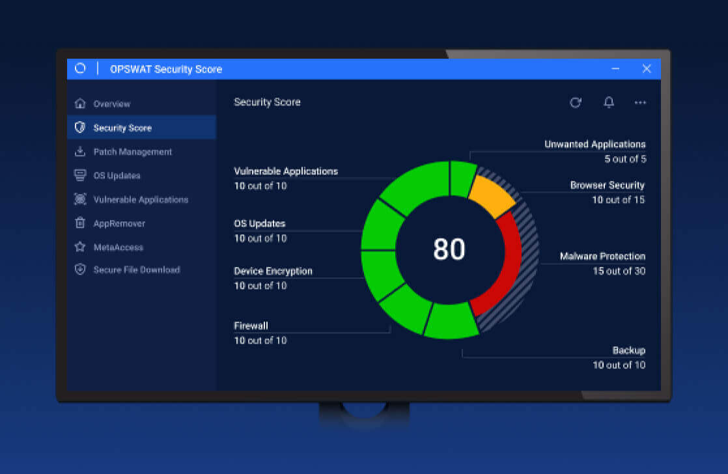Go to the AppRemover section
This screenshot has width=728, height=474.
(x=119, y=223)
